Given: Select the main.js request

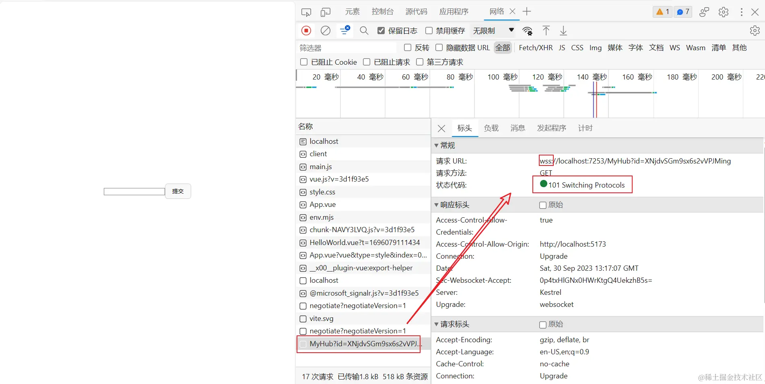Looking at the screenshot, I should (x=363, y=167).
